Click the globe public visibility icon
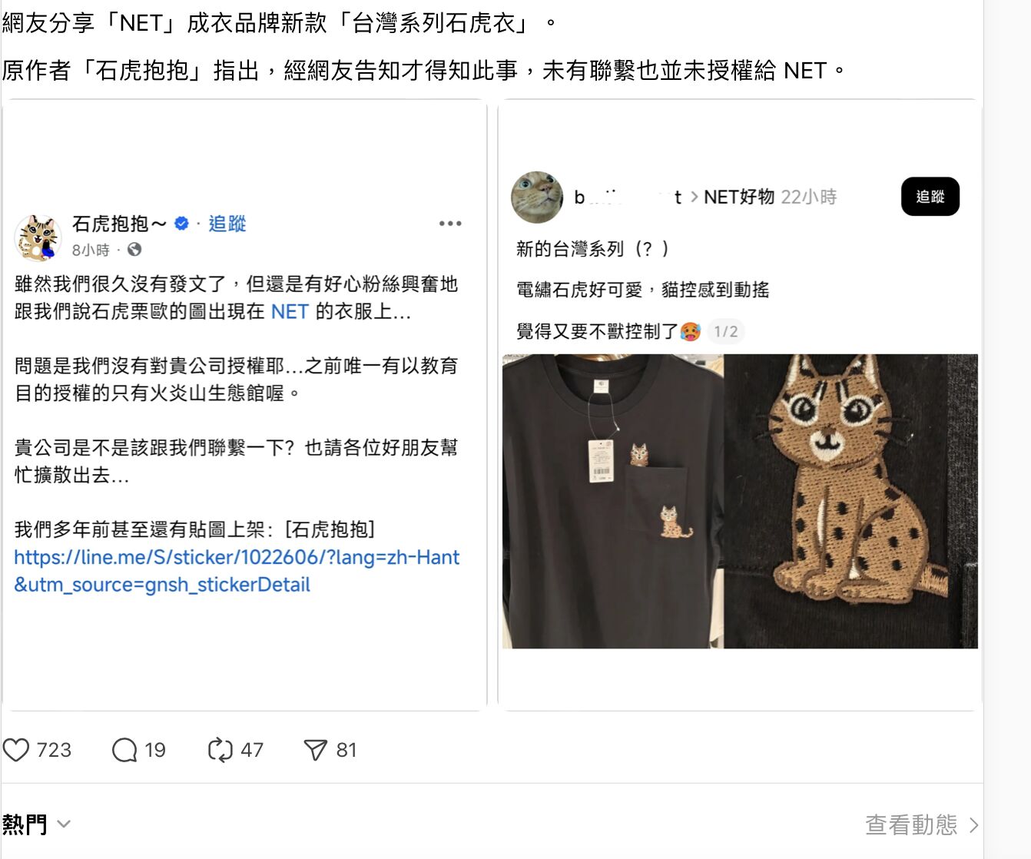 134,250
